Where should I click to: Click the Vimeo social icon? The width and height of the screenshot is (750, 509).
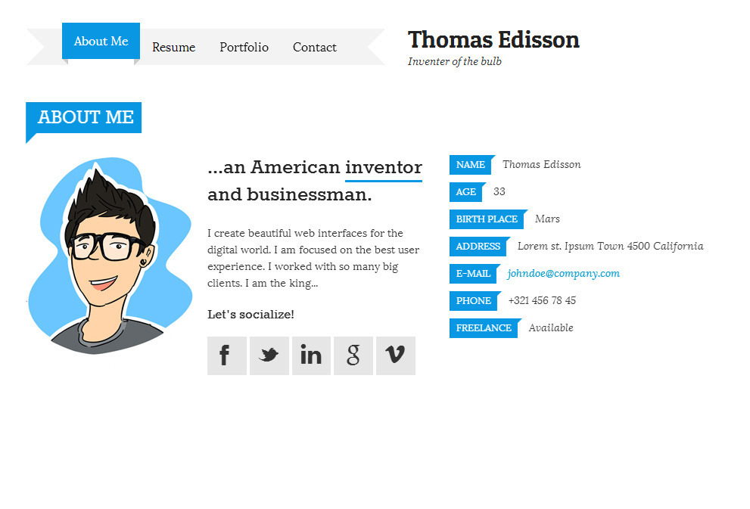click(395, 355)
